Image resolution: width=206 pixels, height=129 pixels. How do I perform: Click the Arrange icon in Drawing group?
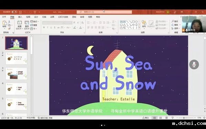[144, 23]
